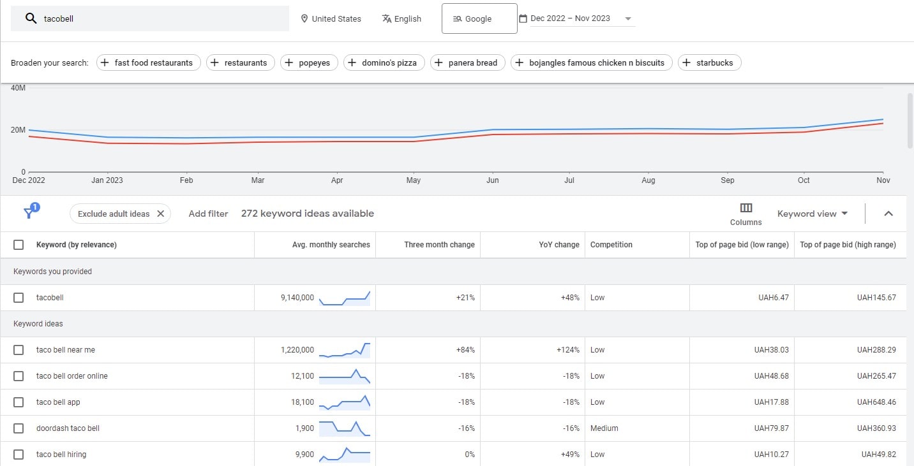Toggle the select-all keywords checkbox

coord(19,245)
